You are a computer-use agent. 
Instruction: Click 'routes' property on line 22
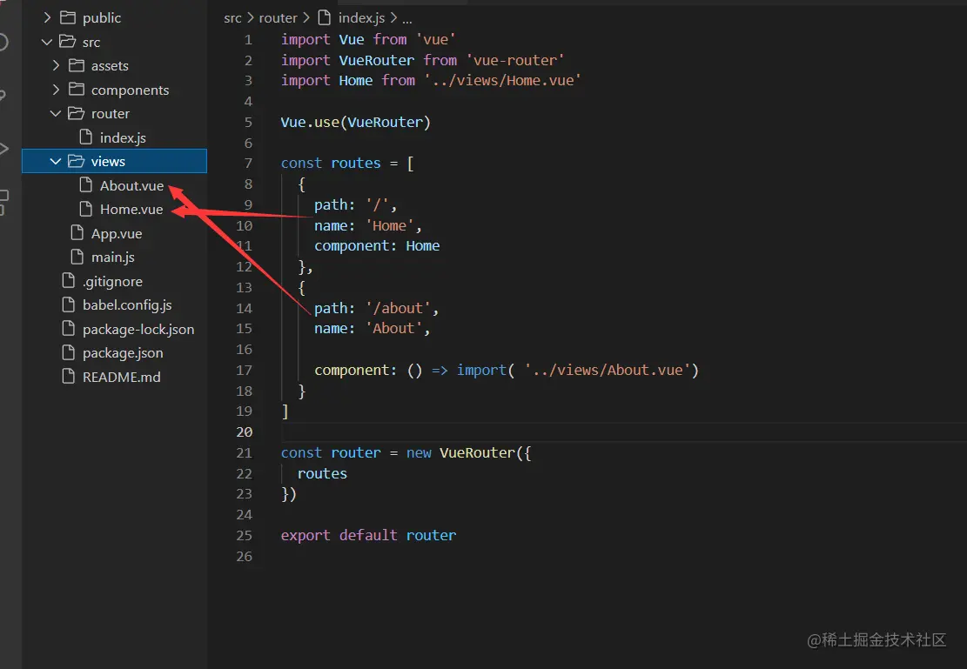coord(322,473)
